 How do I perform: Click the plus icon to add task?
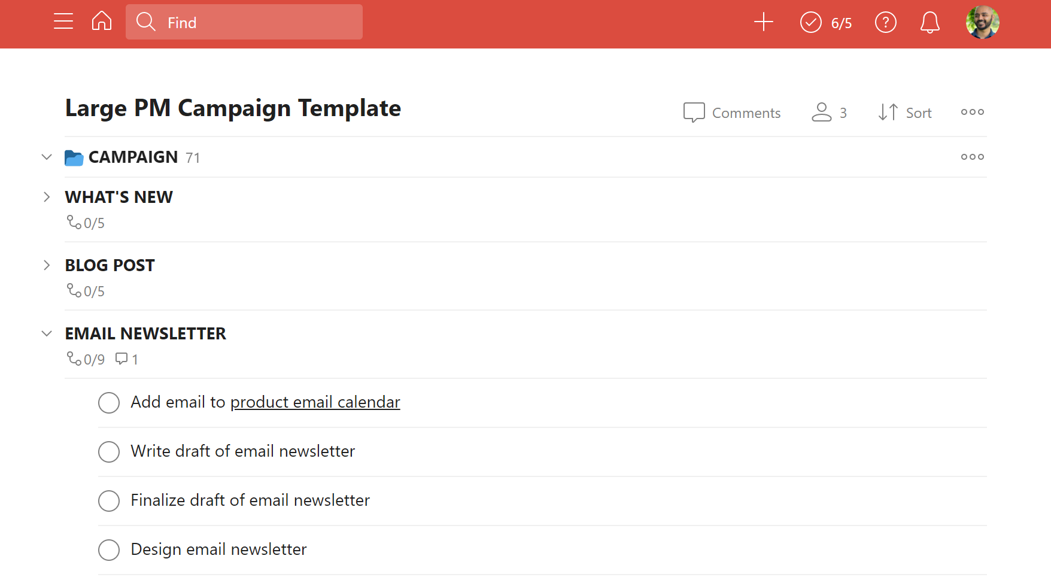(x=764, y=22)
